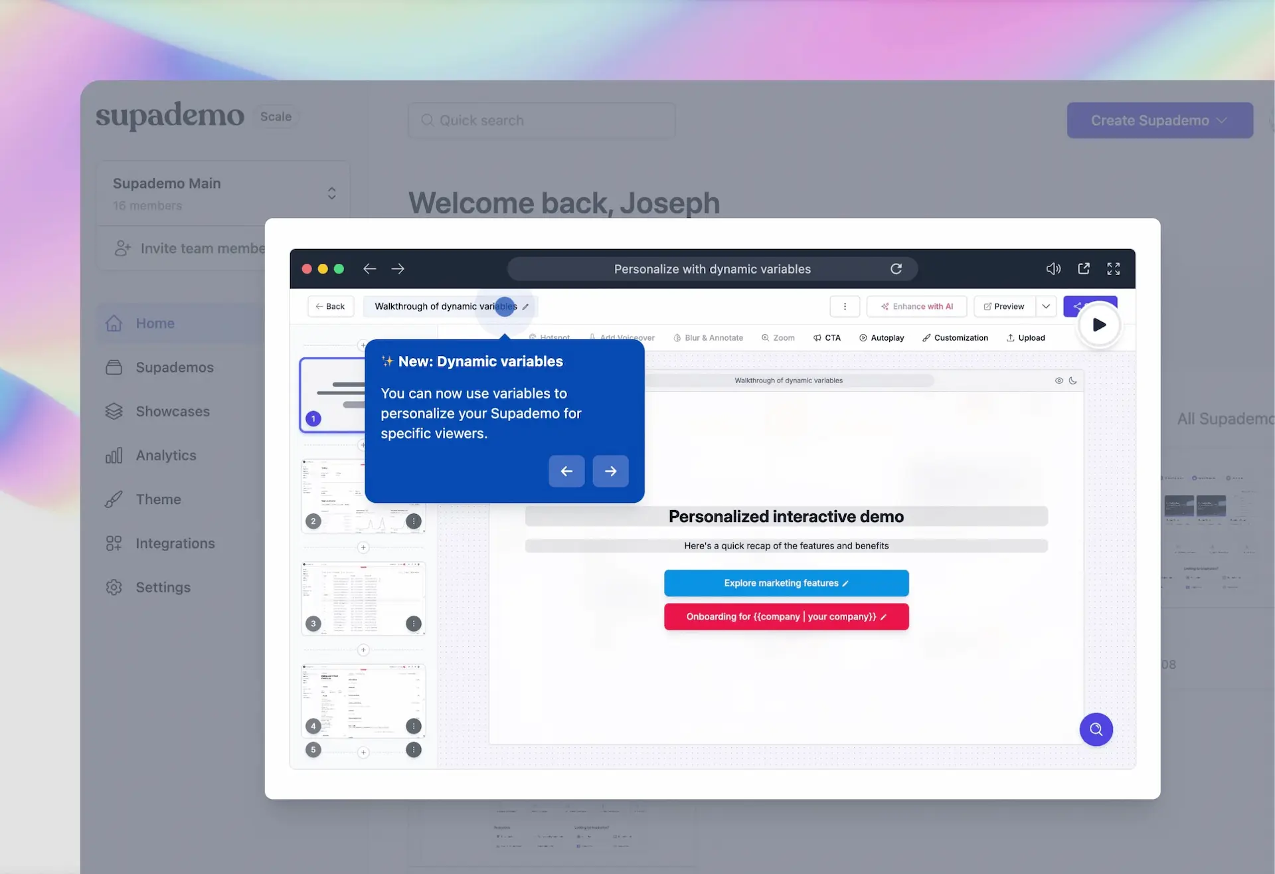1275x874 pixels.
Task: Open options menu on slide 4 thumbnail
Action: (x=414, y=726)
